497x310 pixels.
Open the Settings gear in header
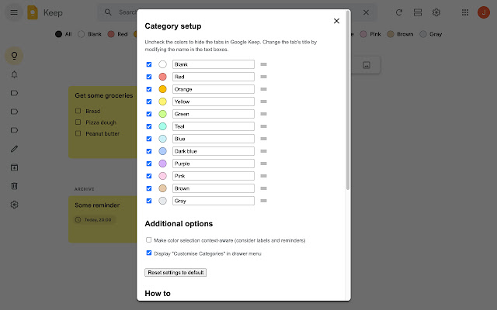tap(436, 12)
